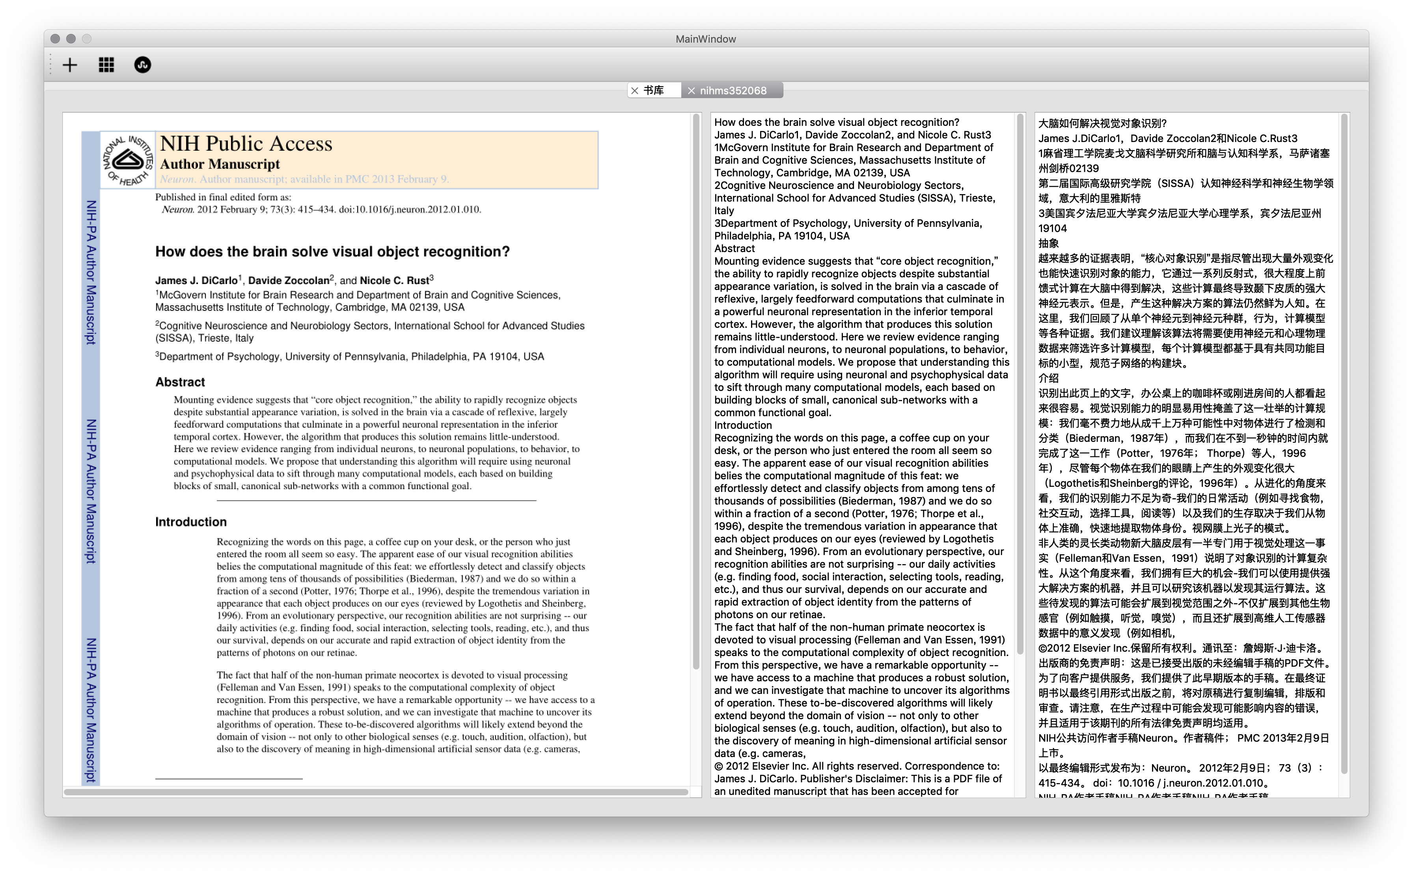Click the PDF viewer vertical scrollbar

(696, 391)
